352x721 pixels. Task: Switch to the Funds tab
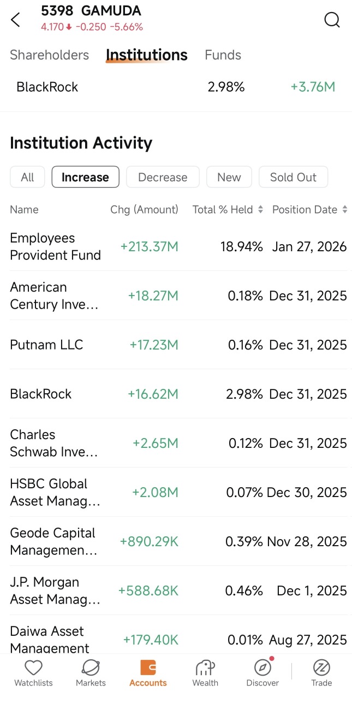tap(223, 55)
